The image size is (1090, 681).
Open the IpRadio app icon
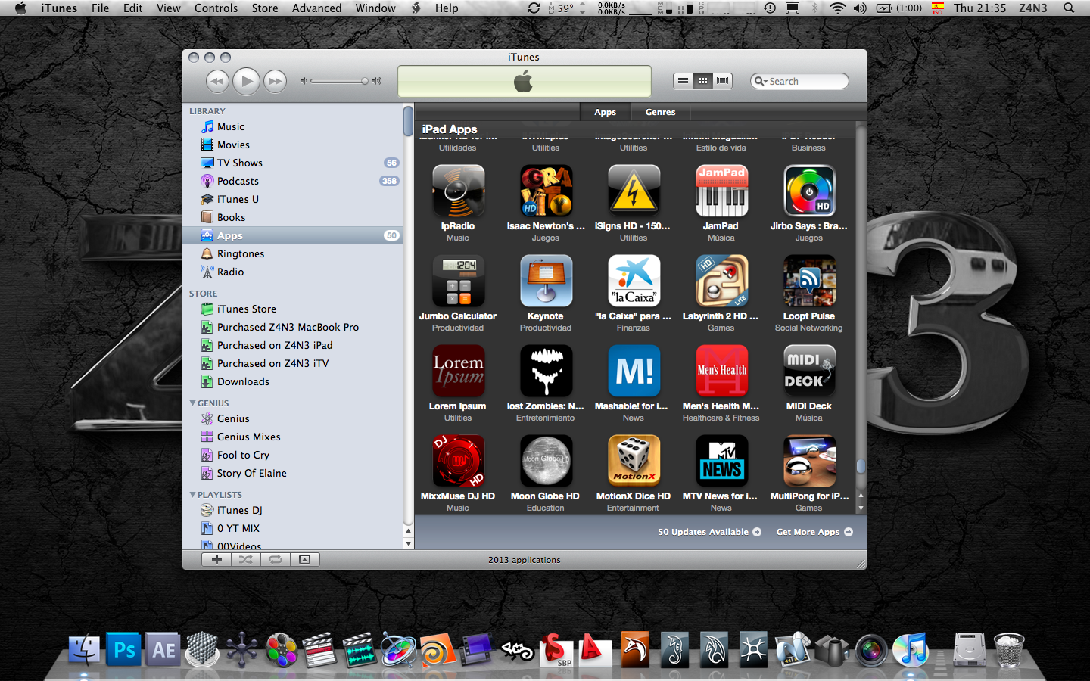coord(458,191)
